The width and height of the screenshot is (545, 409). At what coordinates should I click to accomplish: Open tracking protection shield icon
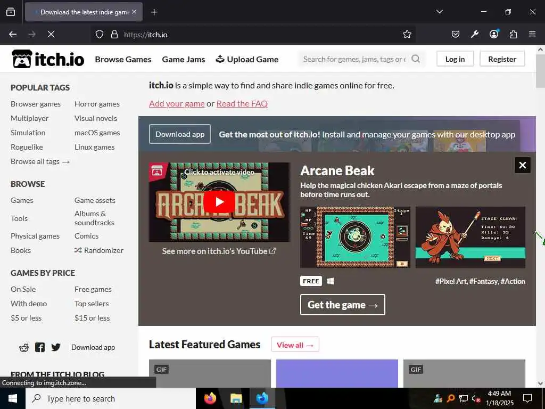click(x=100, y=35)
